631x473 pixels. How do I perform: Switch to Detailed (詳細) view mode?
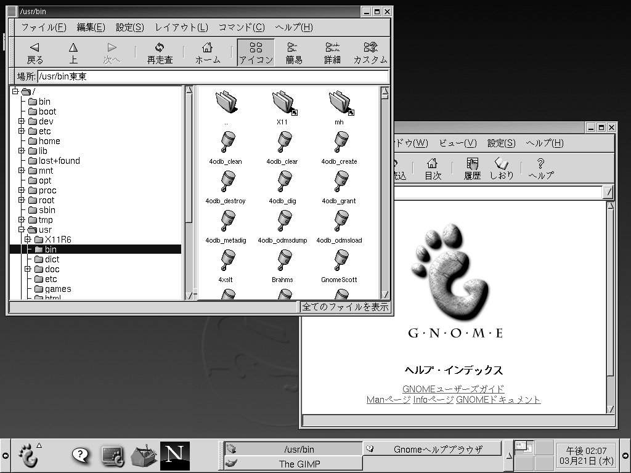[x=332, y=53]
